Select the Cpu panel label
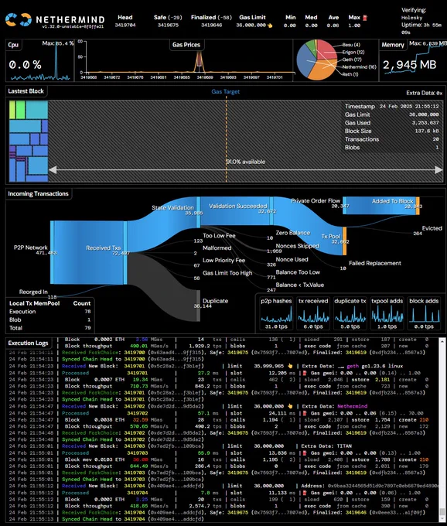447x526 pixels. (x=13, y=45)
